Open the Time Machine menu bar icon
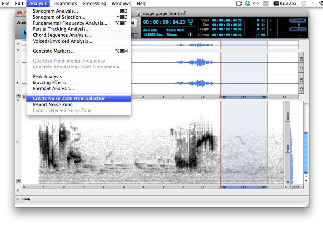Screen dimensions: 323x228 (x=304, y=3)
